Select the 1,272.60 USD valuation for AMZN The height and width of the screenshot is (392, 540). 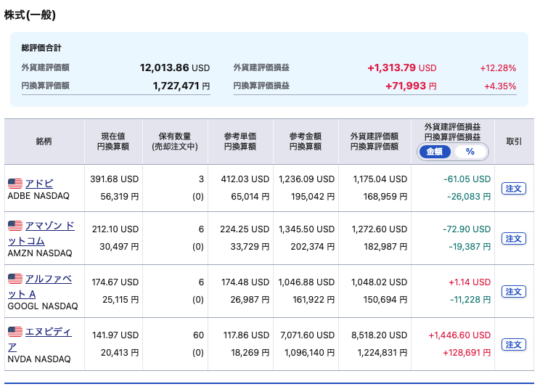coord(379,229)
